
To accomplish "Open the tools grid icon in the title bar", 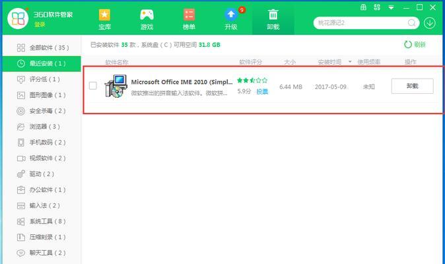I will point(377,7).
